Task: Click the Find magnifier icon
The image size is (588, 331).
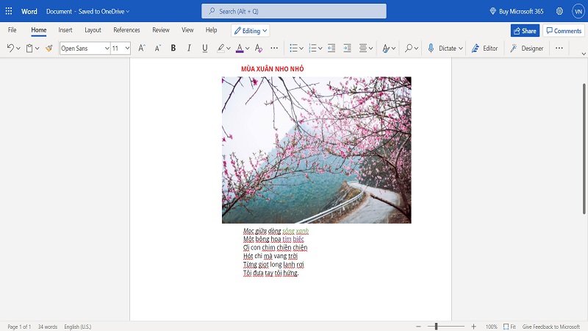Action: (x=409, y=48)
